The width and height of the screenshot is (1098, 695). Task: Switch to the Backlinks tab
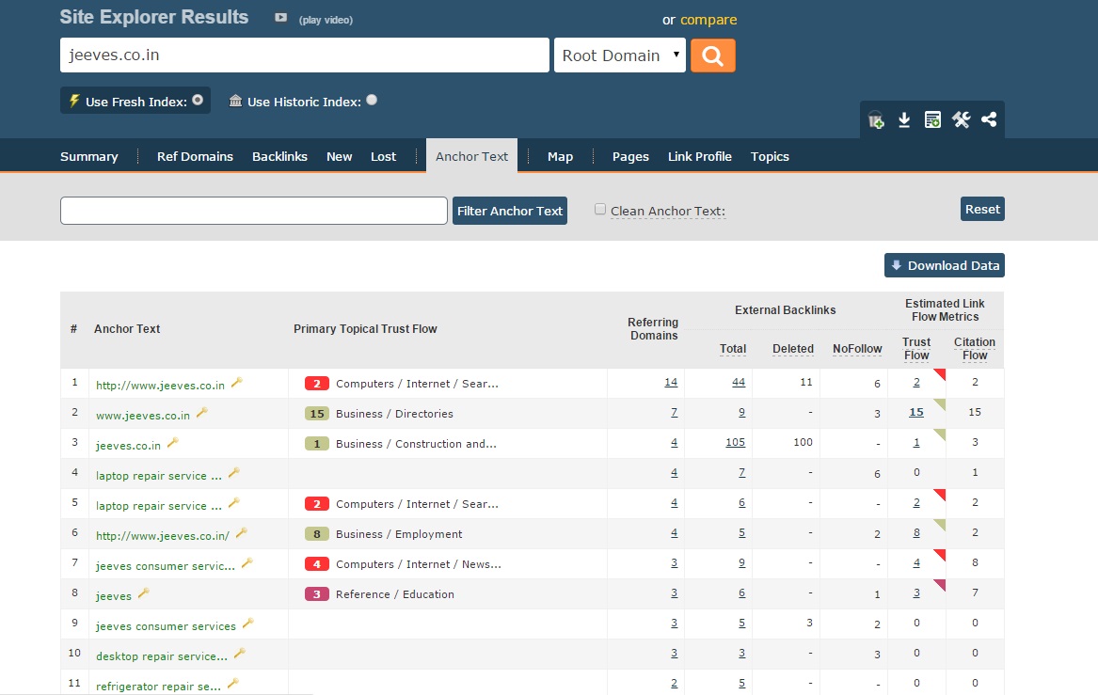[279, 157]
